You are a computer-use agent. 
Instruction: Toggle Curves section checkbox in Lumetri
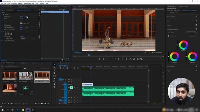pyautogui.click(x=196, y=25)
